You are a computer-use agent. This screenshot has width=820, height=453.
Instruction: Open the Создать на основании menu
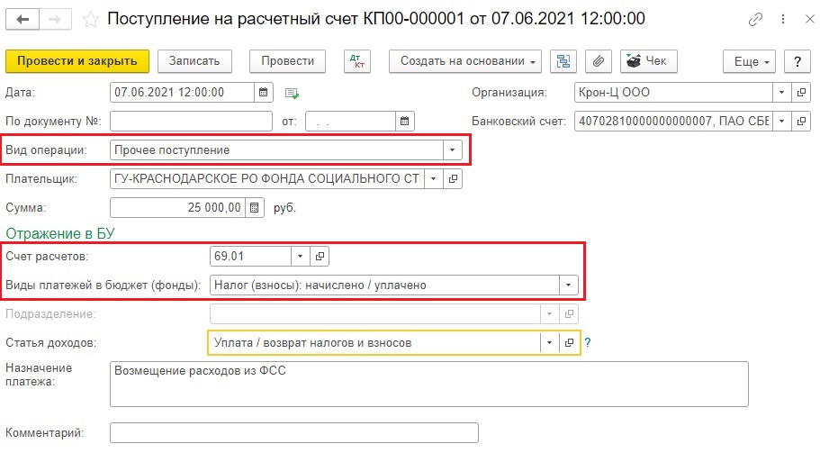click(465, 61)
